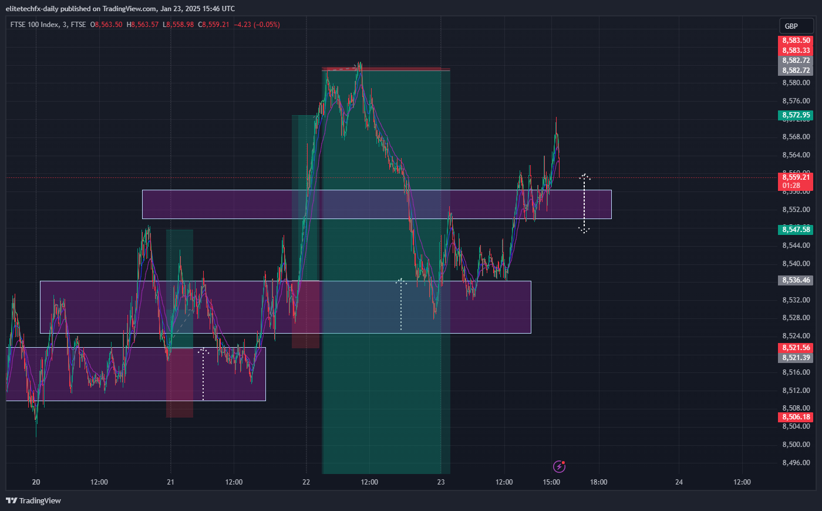Click the 8,500.00 price axis tick
This screenshot has height=511, width=822.
[x=796, y=445]
